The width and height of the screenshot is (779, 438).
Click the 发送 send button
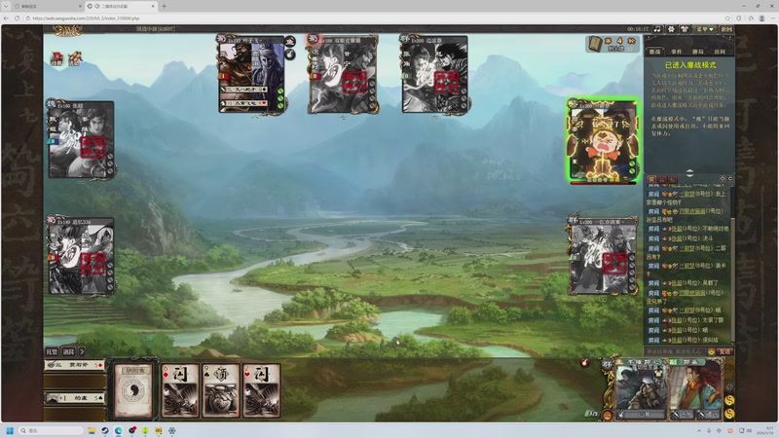tap(724, 351)
